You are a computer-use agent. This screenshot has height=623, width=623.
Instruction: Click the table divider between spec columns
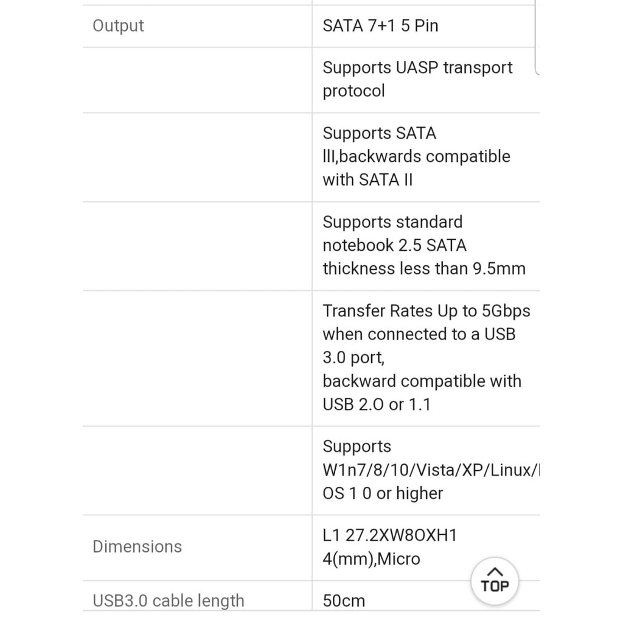point(311,304)
